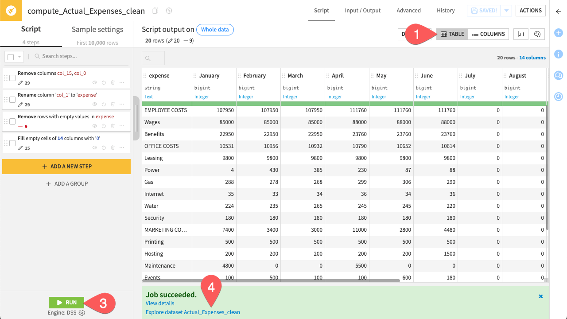Disable the 'Rename column' step with power toggle

(x=103, y=104)
